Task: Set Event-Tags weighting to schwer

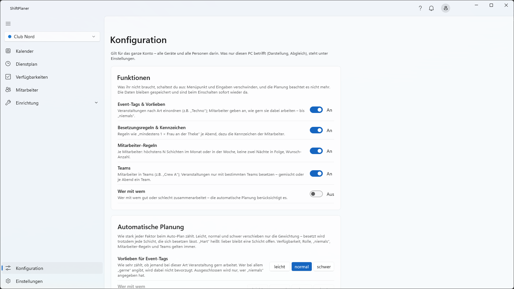Action: pyautogui.click(x=324, y=267)
